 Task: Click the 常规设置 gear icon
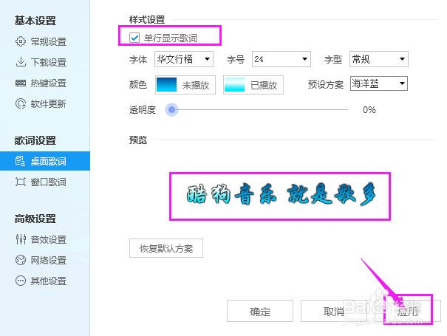tap(21, 42)
